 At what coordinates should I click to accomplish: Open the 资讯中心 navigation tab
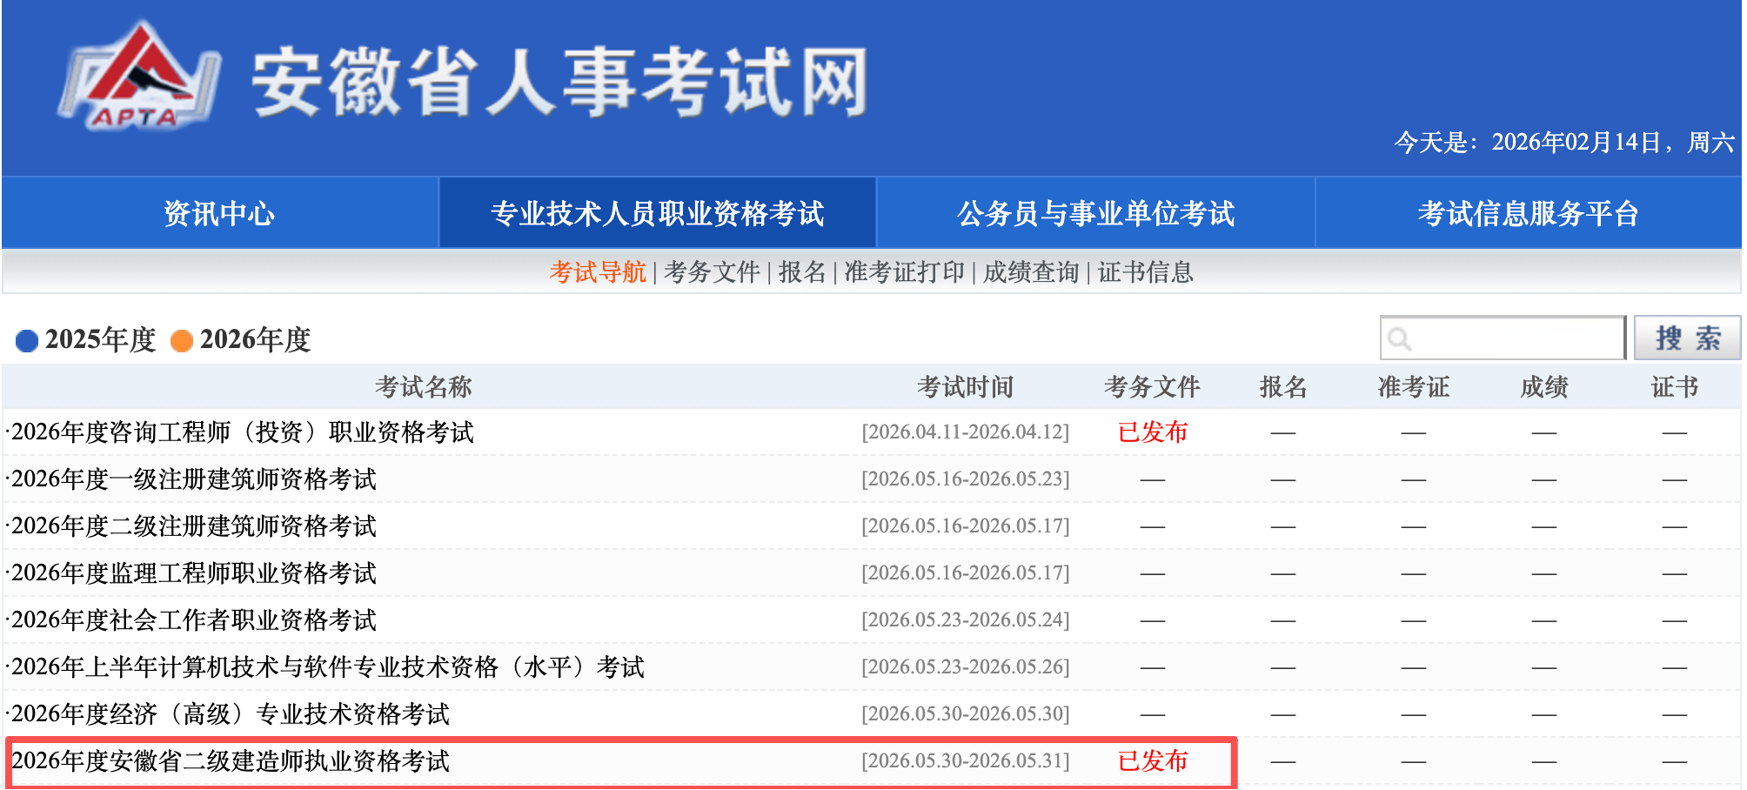(219, 213)
